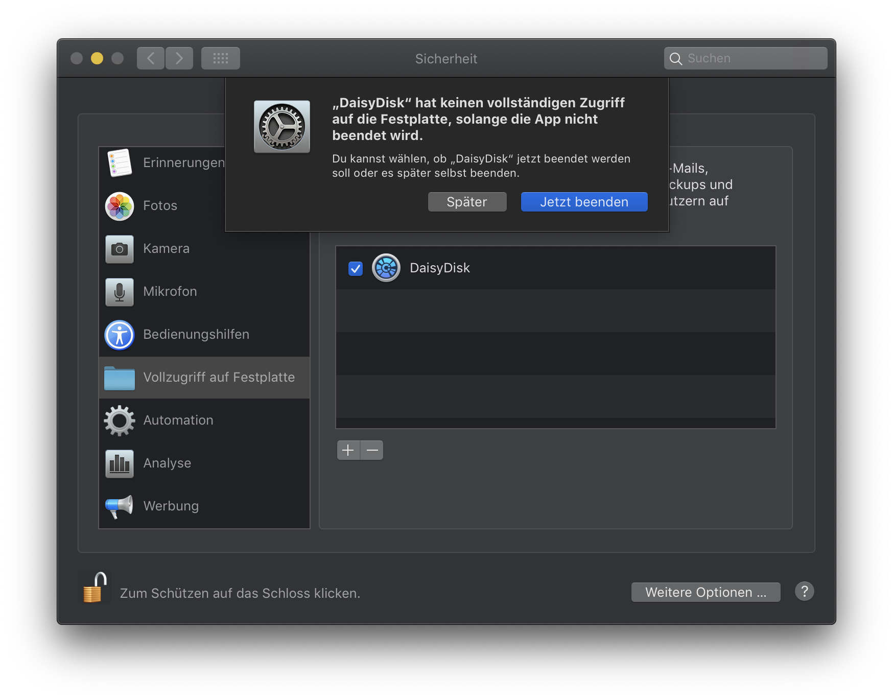
Task: Click the Werbung megaphone icon
Action: pyautogui.click(x=120, y=506)
